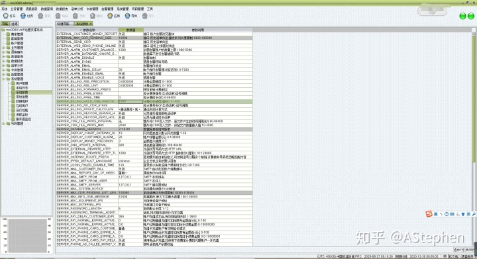Select 系统参数 item in the navigation tree
The image size is (477, 259).
(22, 92)
